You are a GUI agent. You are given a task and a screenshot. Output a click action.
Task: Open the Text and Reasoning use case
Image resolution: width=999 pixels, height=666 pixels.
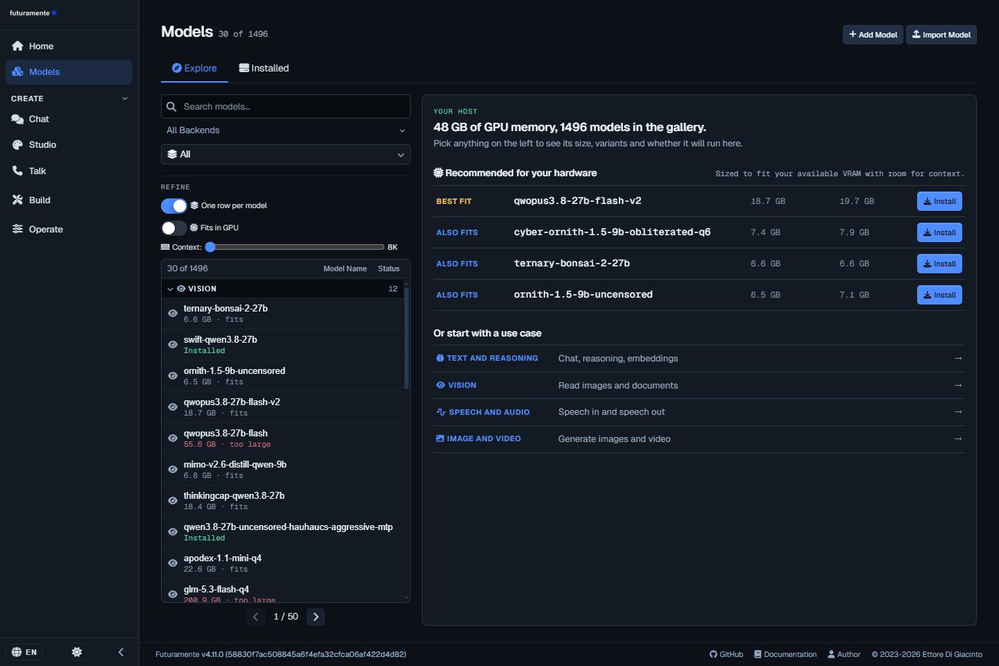[699, 359]
